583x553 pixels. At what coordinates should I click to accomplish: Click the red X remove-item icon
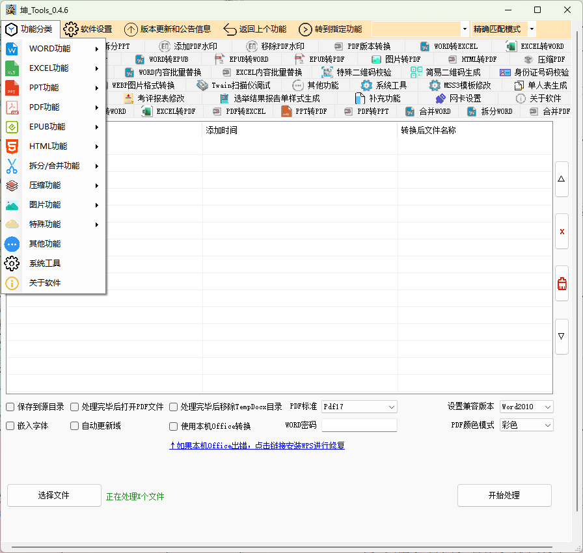point(562,232)
